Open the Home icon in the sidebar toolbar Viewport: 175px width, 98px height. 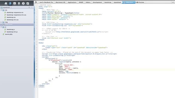(x=6, y=4)
